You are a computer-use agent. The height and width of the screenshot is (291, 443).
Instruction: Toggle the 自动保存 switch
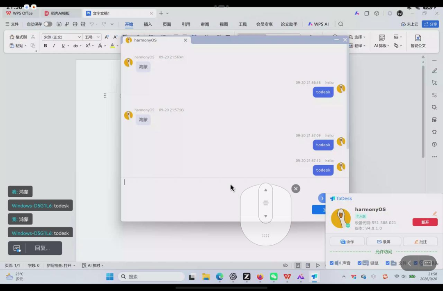48,24
